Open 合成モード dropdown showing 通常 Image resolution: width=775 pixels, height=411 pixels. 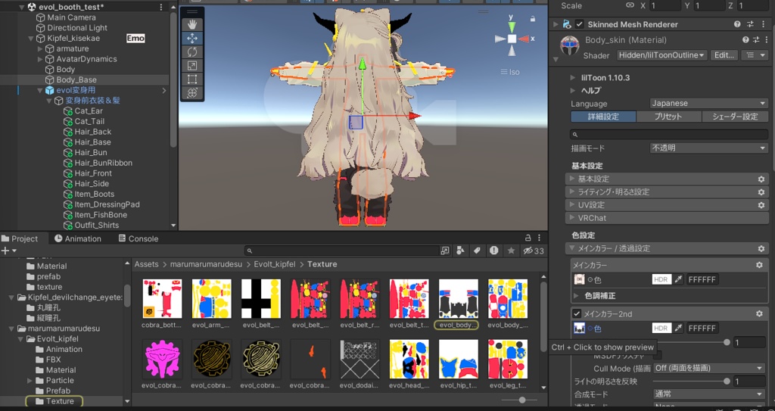pos(708,394)
